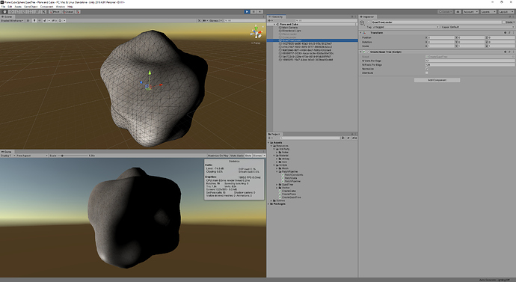Viewport: 516px width, 282px height.
Task: Toggle scene lighting in Scene view
Action: [x=34, y=20]
